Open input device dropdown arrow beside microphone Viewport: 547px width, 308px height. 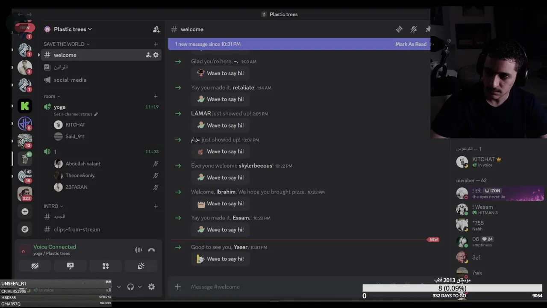(118, 287)
